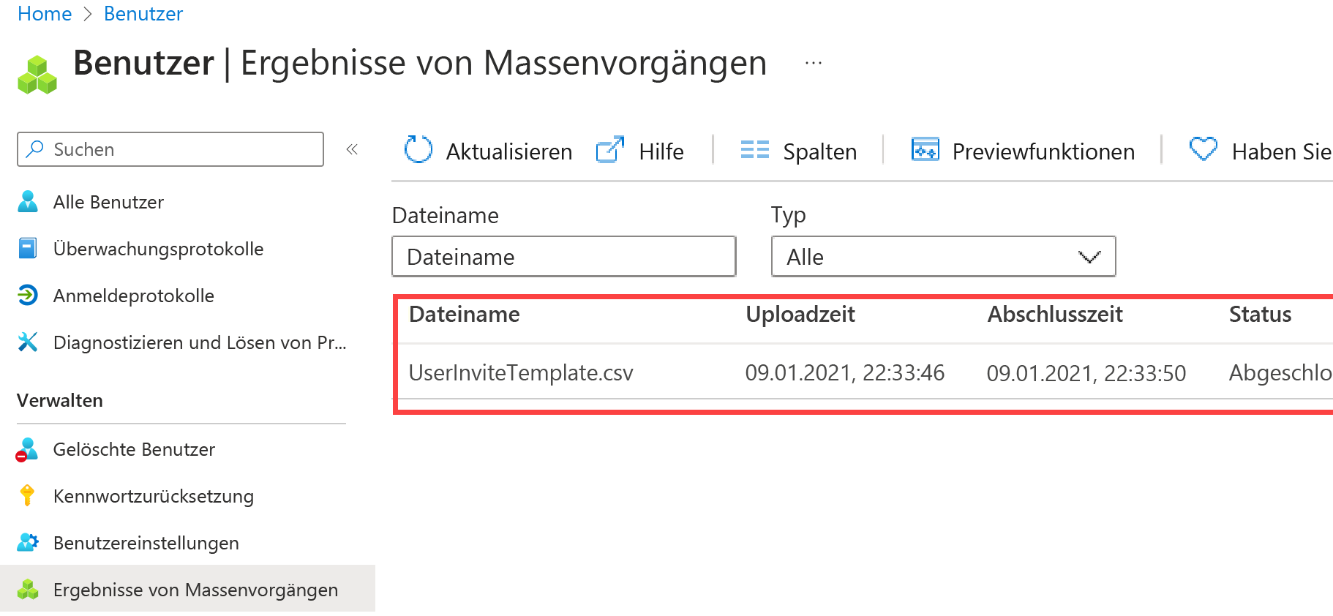Sort by Uploadzeit column header
The width and height of the screenshot is (1333, 616).
click(x=800, y=315)
